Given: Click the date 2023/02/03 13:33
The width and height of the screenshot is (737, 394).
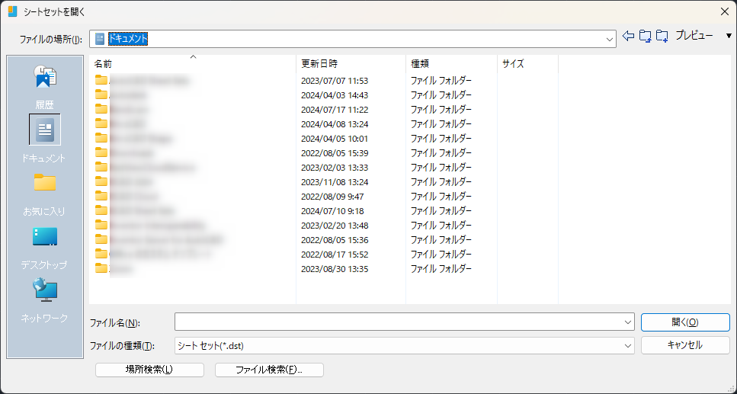Looking at the screenshot, I should (x=335, y=168).
